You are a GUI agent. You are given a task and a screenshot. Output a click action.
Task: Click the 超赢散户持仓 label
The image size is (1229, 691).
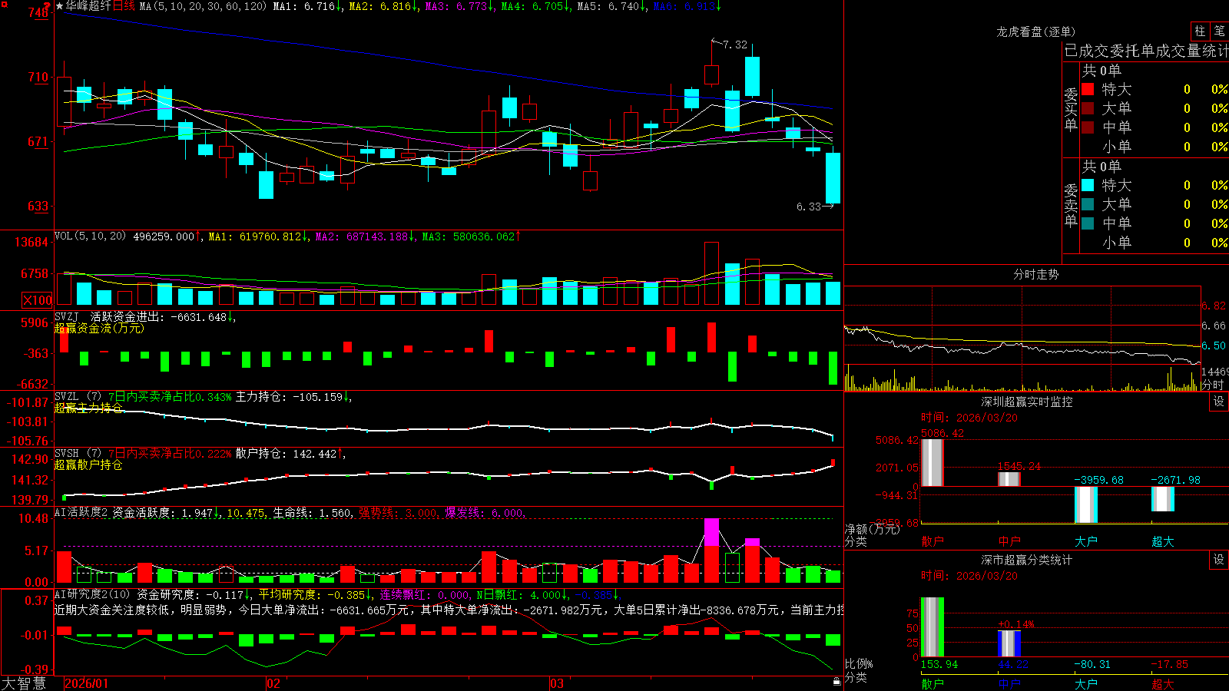(x=88, y=465)
